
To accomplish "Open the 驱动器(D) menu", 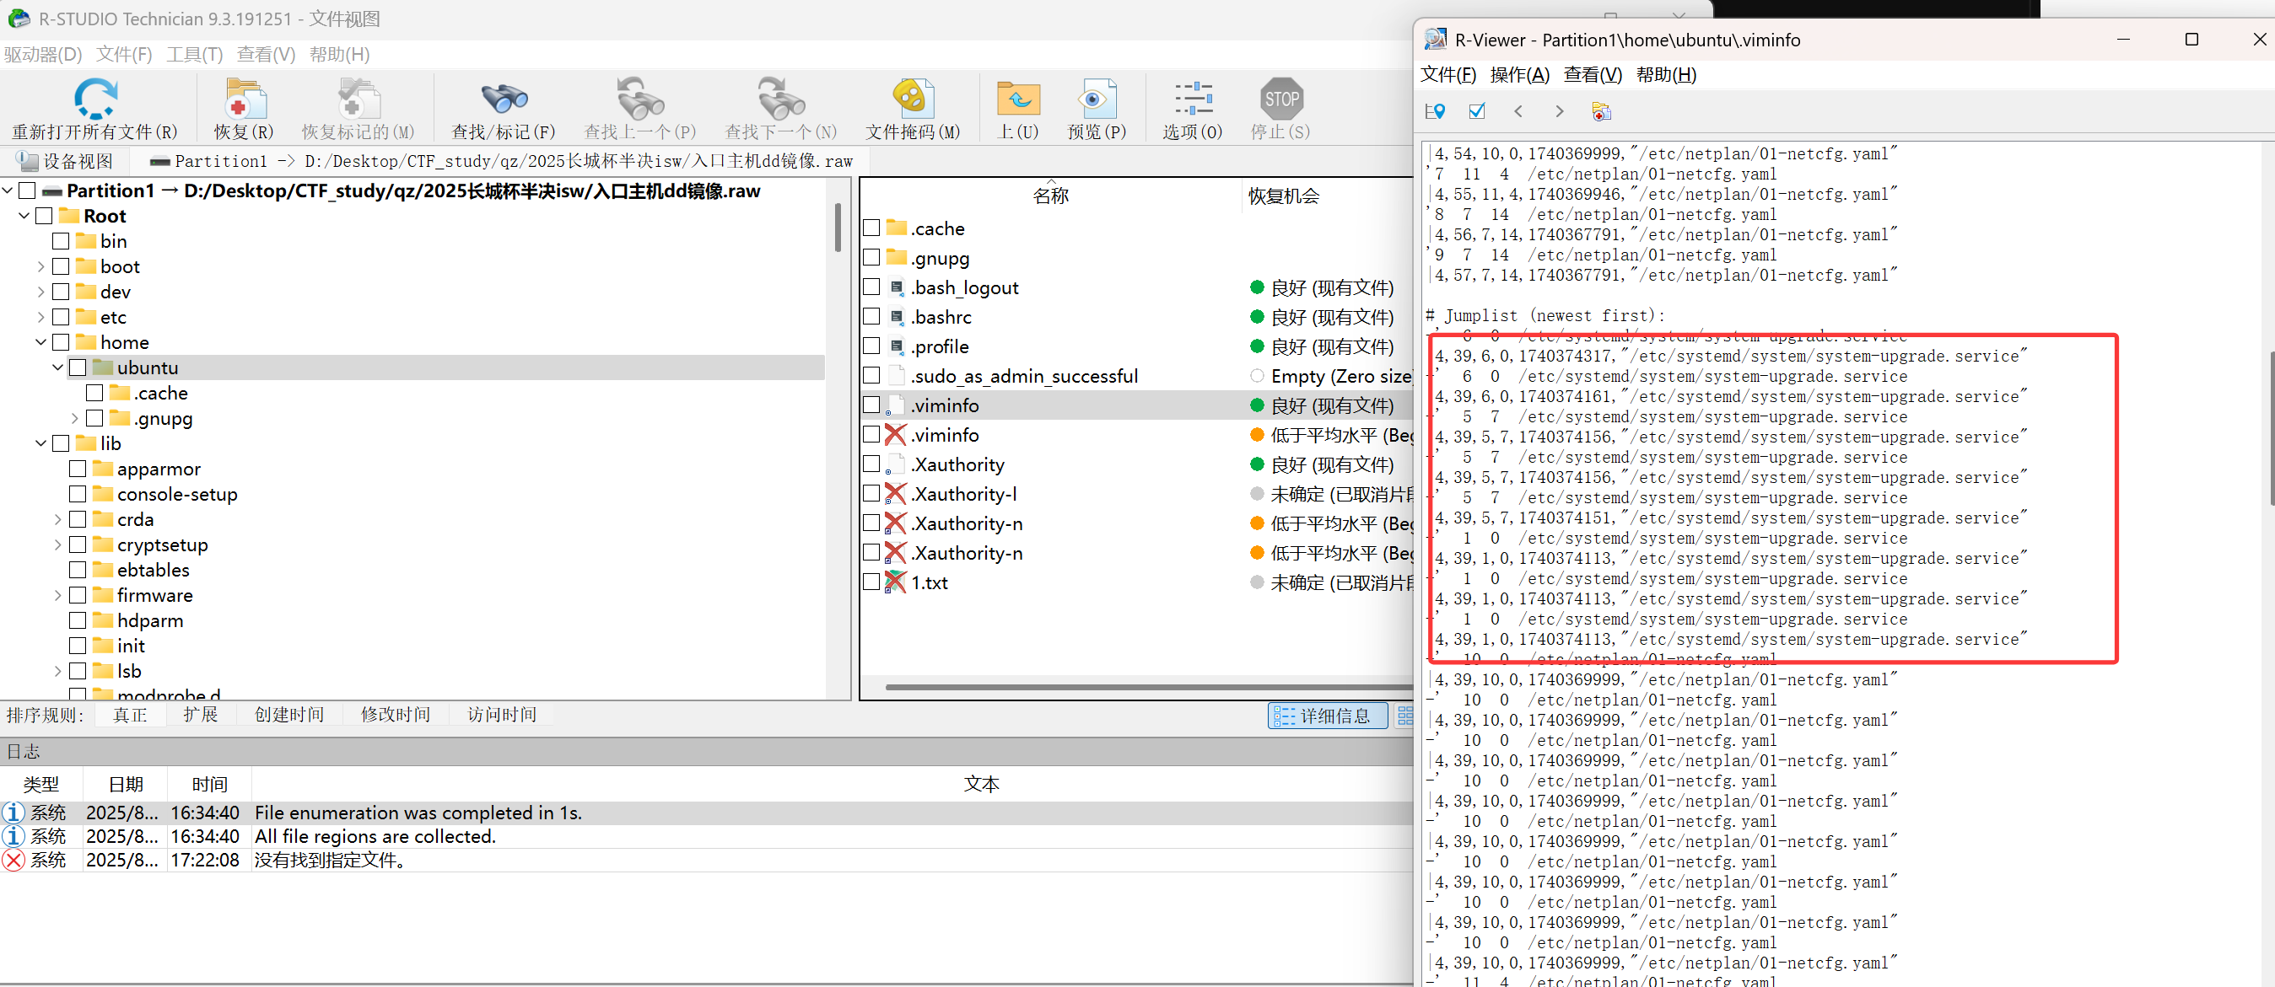I will click(x=43, y=54).
